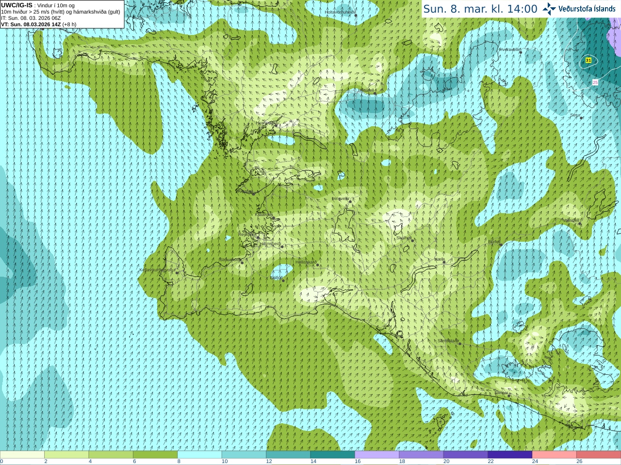621x465 pixels.
Task: Select the 14–16 m/s dark teal swatch
Action: [x=332, y=455]
